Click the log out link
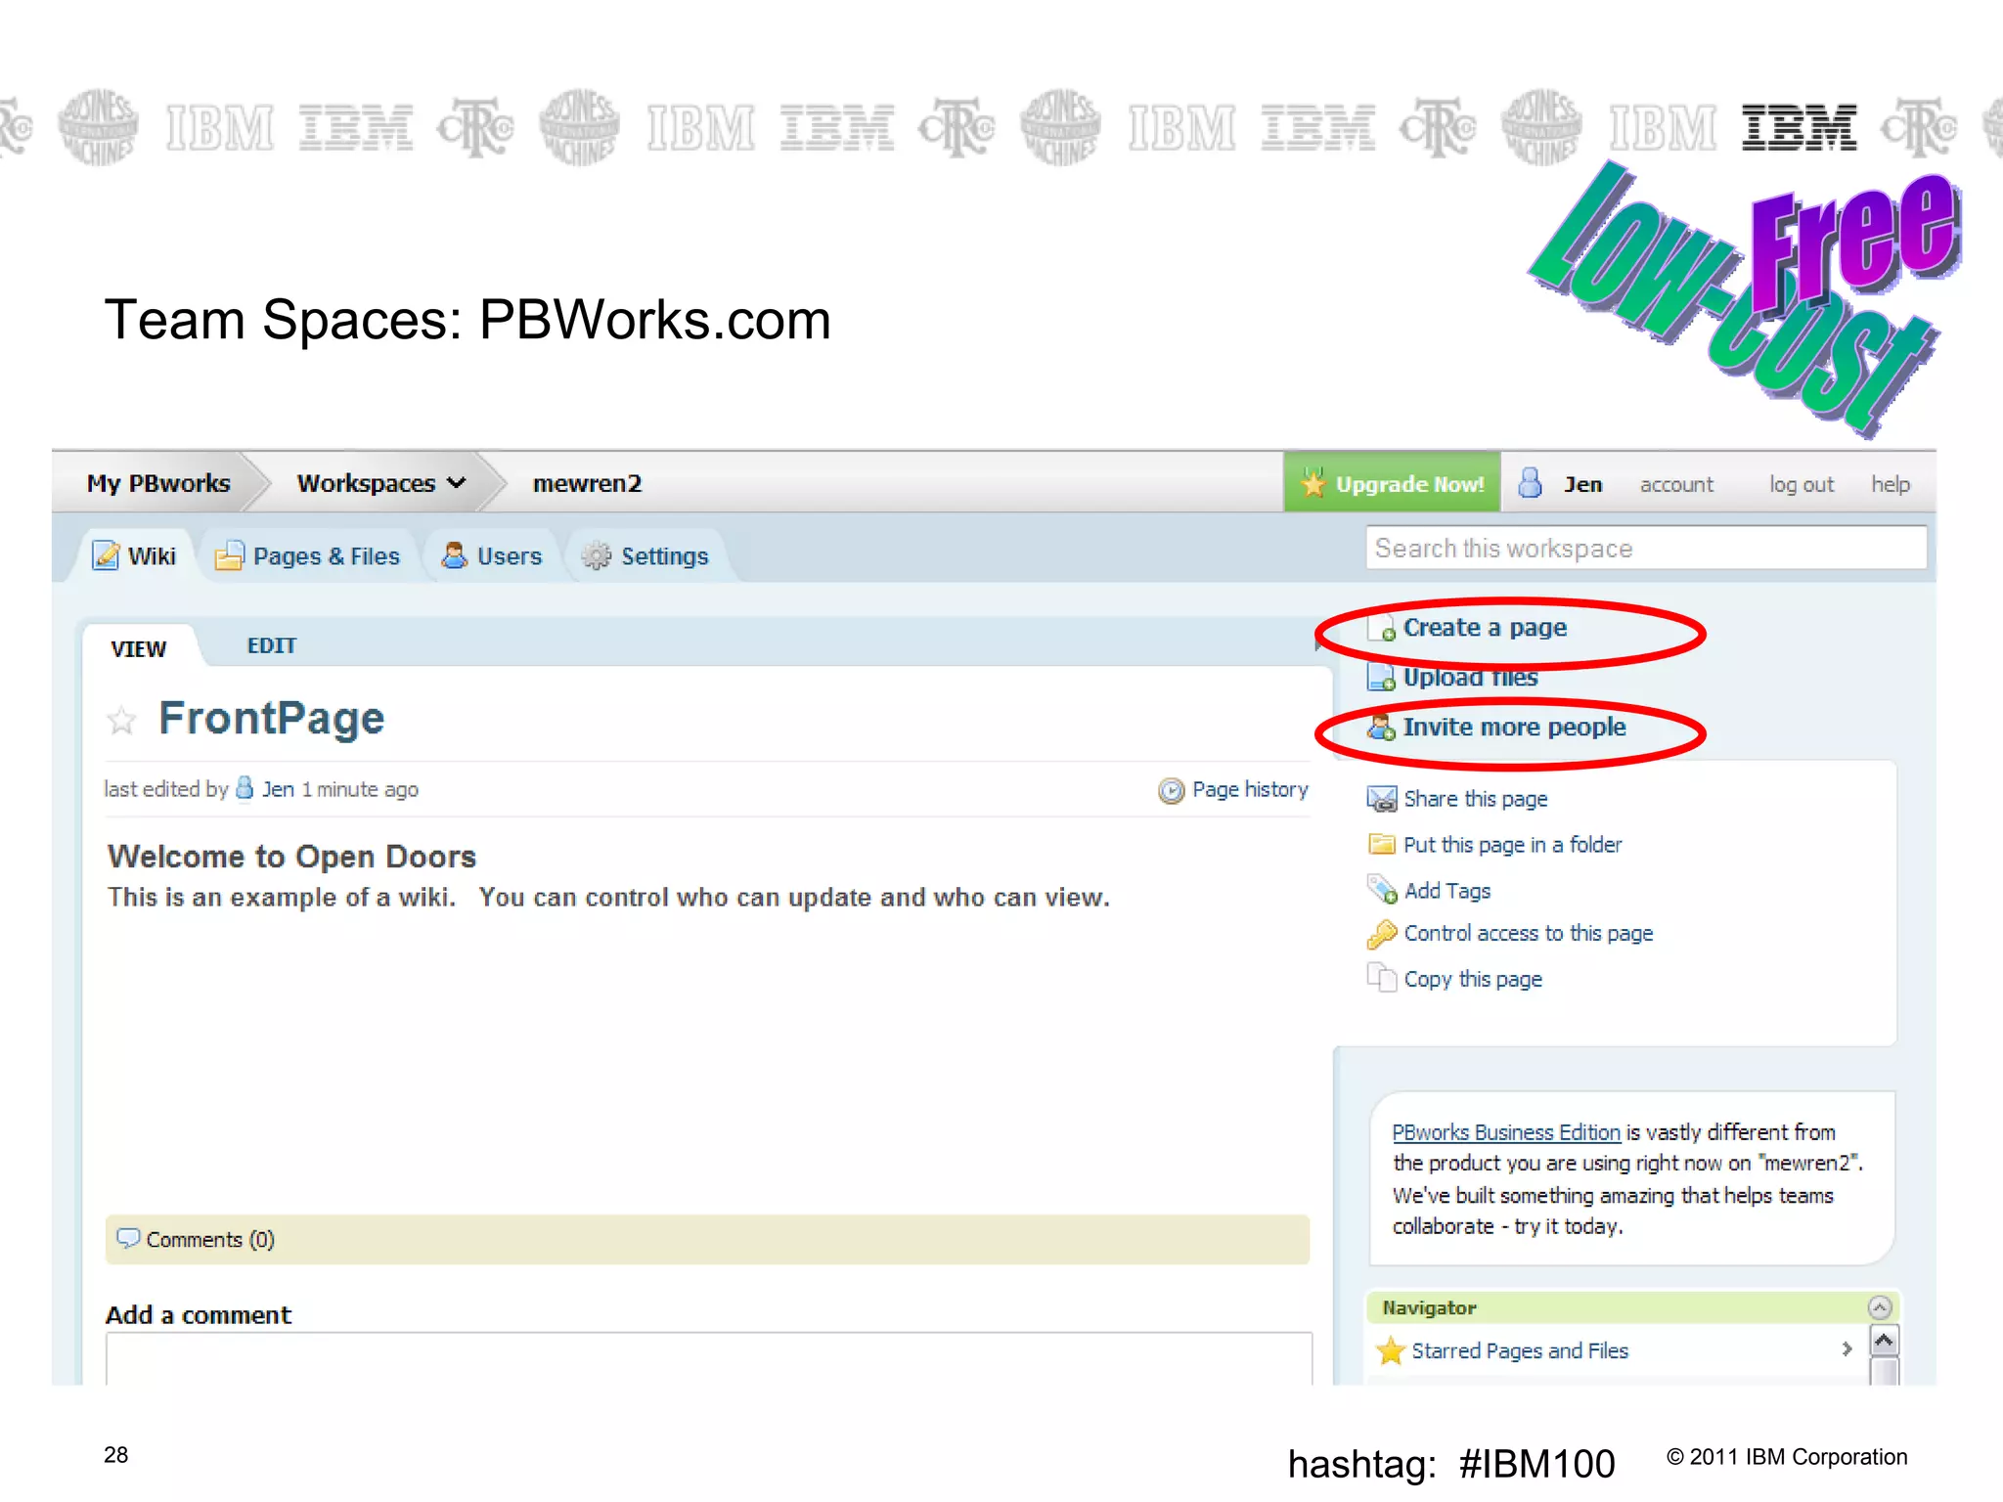This screenshot has width=2003, height=1502. 1802,484
